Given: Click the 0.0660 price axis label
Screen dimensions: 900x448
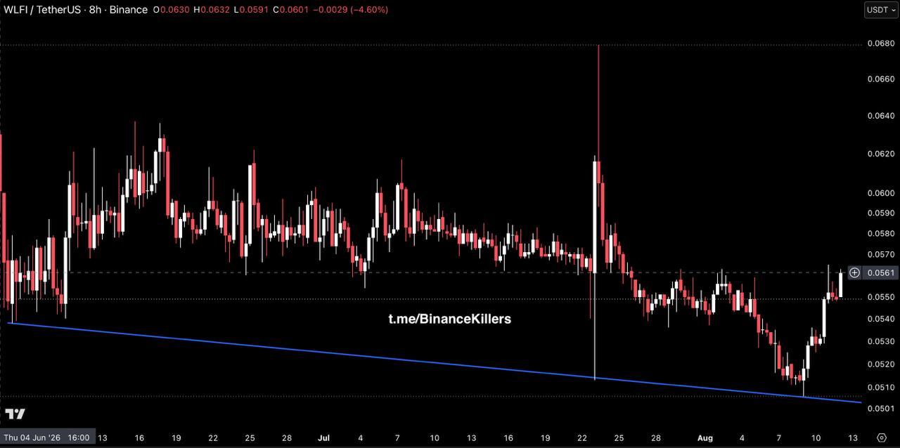Looking at the screenshot, I should click(x=880, y=79).
